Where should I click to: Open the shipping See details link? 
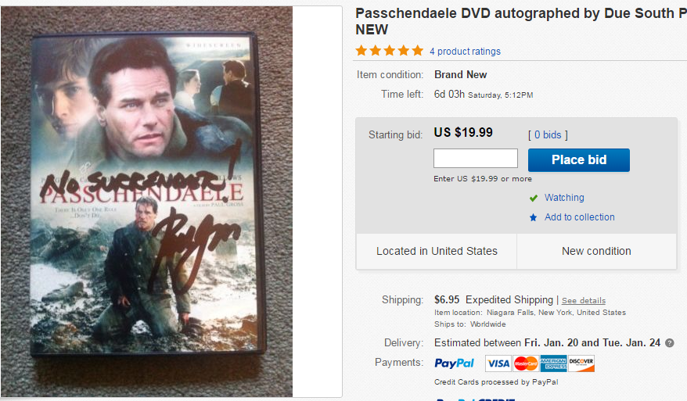(x=583, y=301)
